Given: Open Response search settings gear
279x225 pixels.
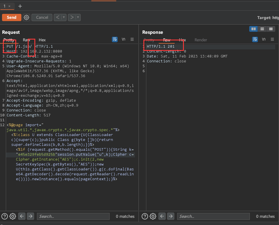Looking at the screenshot, I should pyautogui.click(x=153, y=216).
